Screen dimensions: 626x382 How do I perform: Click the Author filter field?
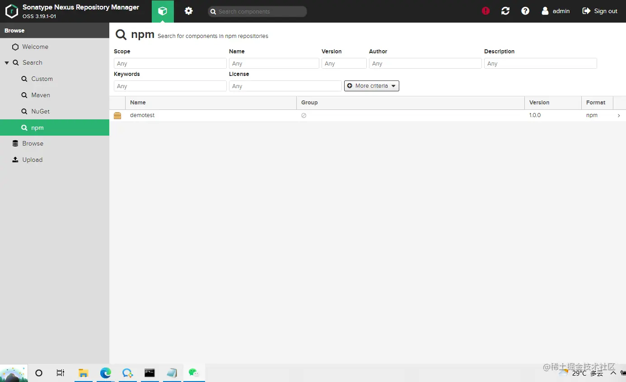tap(425, 63)
